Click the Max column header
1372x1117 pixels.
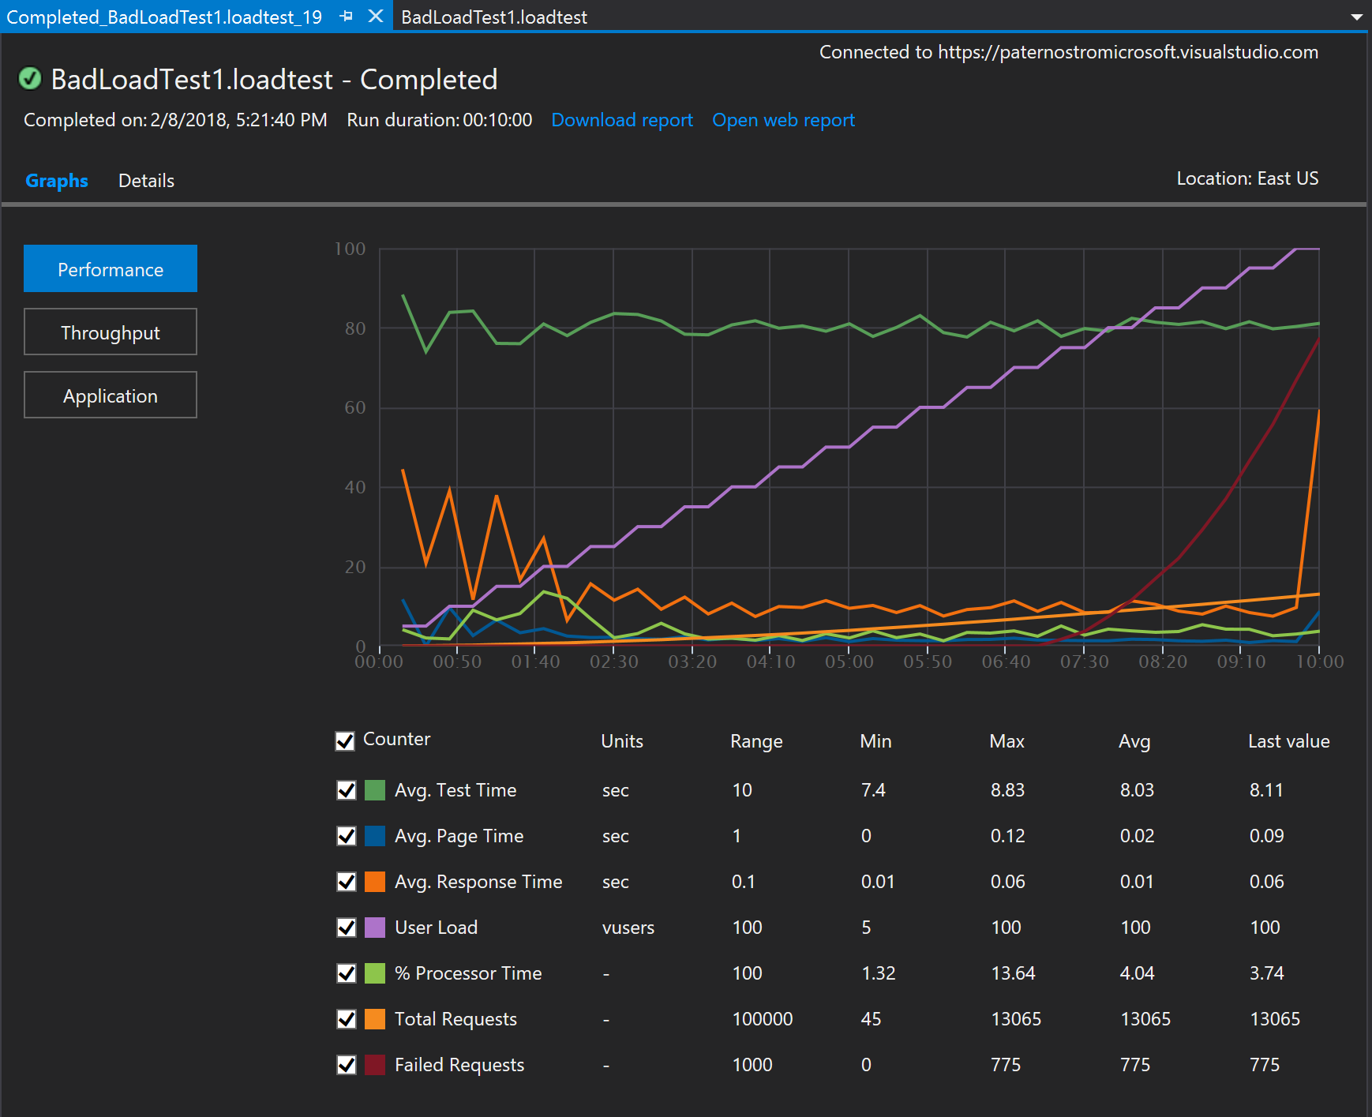pos(1007,741)
